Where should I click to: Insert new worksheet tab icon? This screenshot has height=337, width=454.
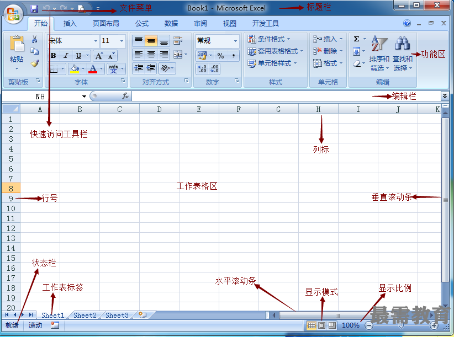point(142,315)
